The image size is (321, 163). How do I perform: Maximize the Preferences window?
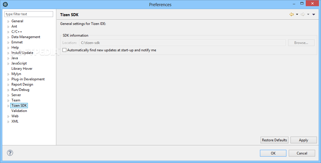click(302, 3)
